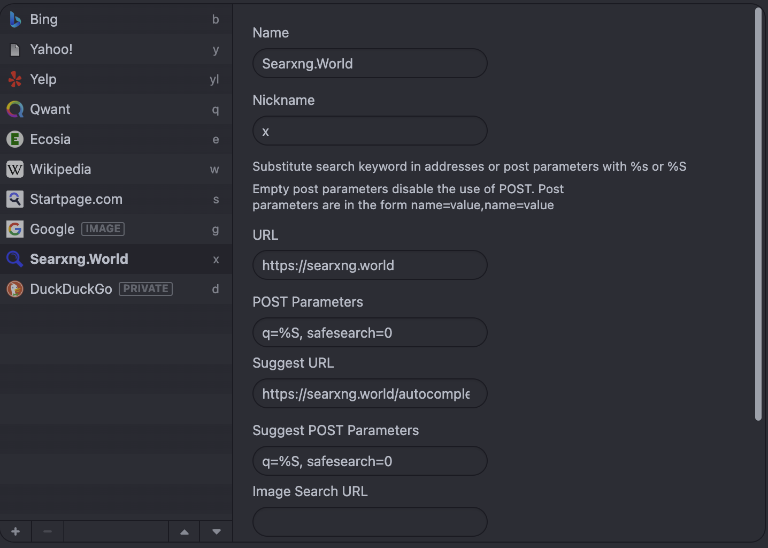
Task: Click the Startpage.com magnifier icon
Action: [15, 200]
